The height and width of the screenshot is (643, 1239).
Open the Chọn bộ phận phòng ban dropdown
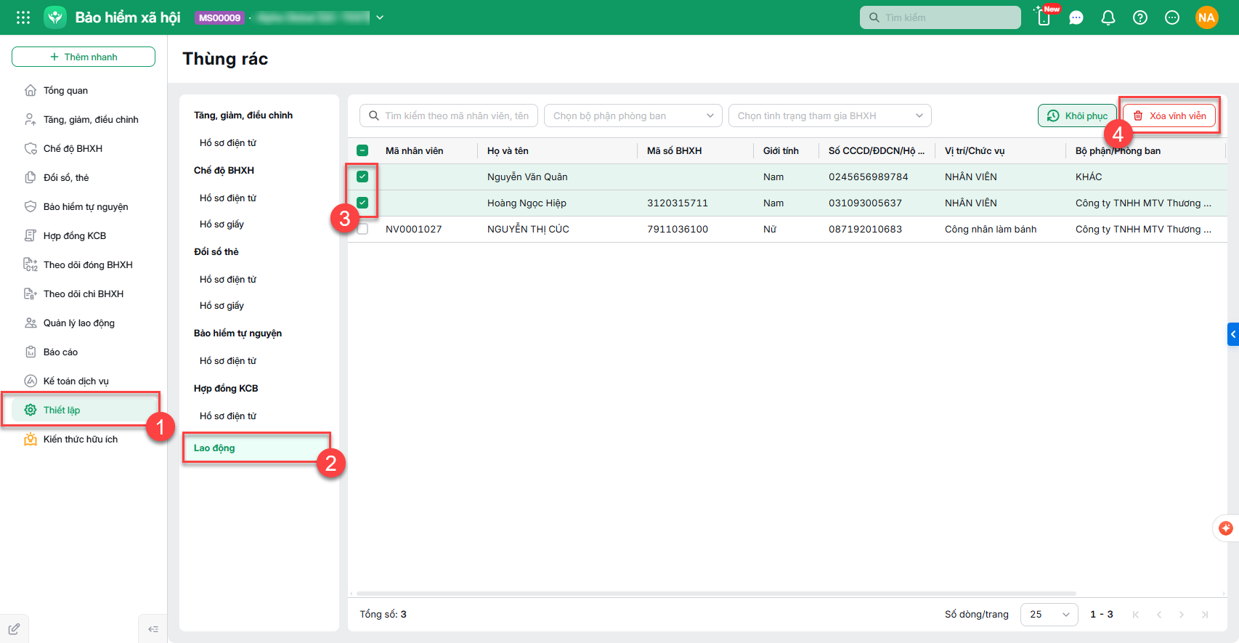(x=633, y=116)
